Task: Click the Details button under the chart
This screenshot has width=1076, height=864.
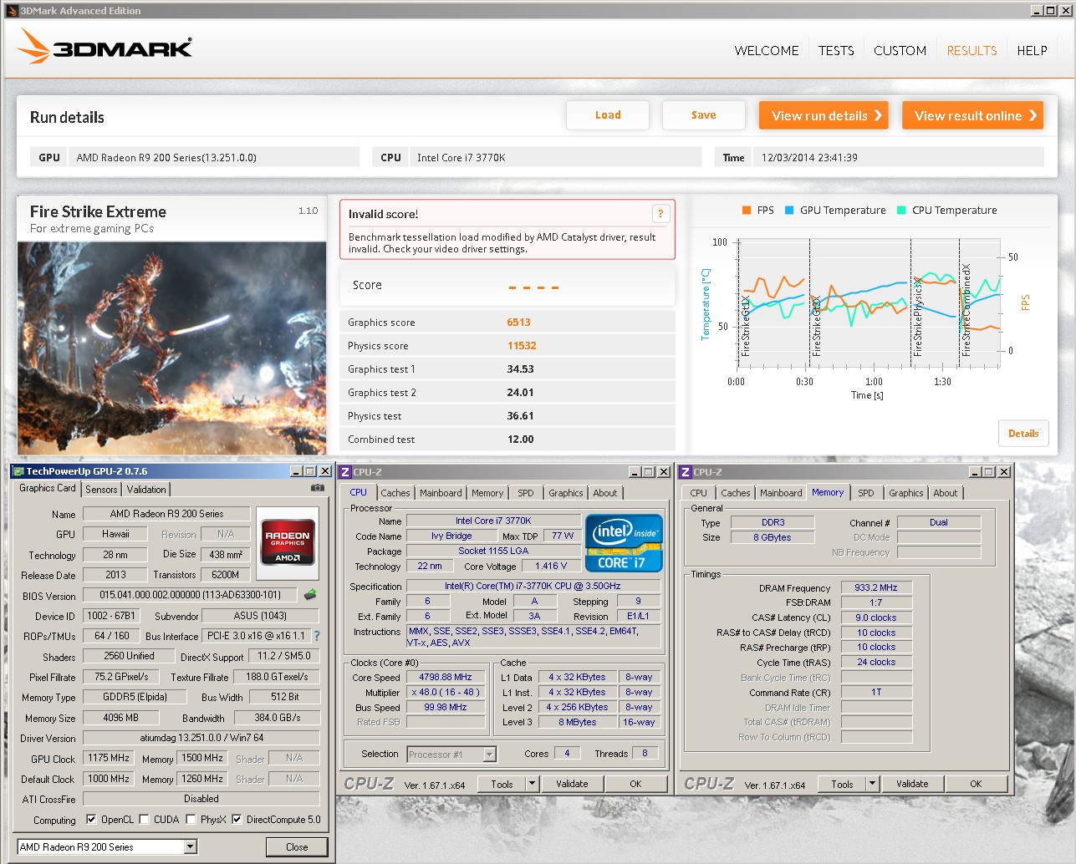Action: [1022, 434]
